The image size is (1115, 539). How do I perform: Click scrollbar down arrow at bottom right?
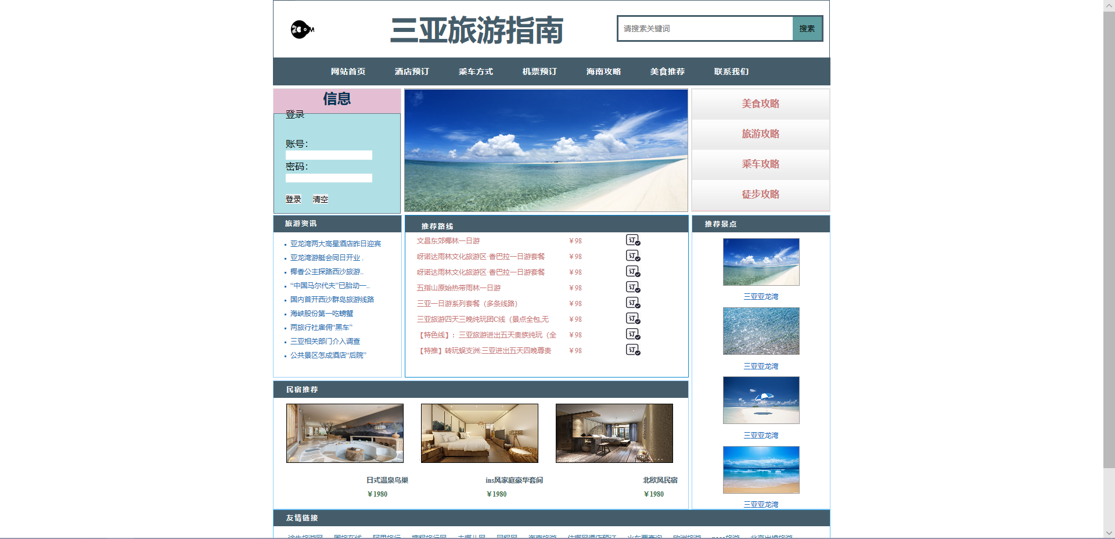[x=1109, y=533]
